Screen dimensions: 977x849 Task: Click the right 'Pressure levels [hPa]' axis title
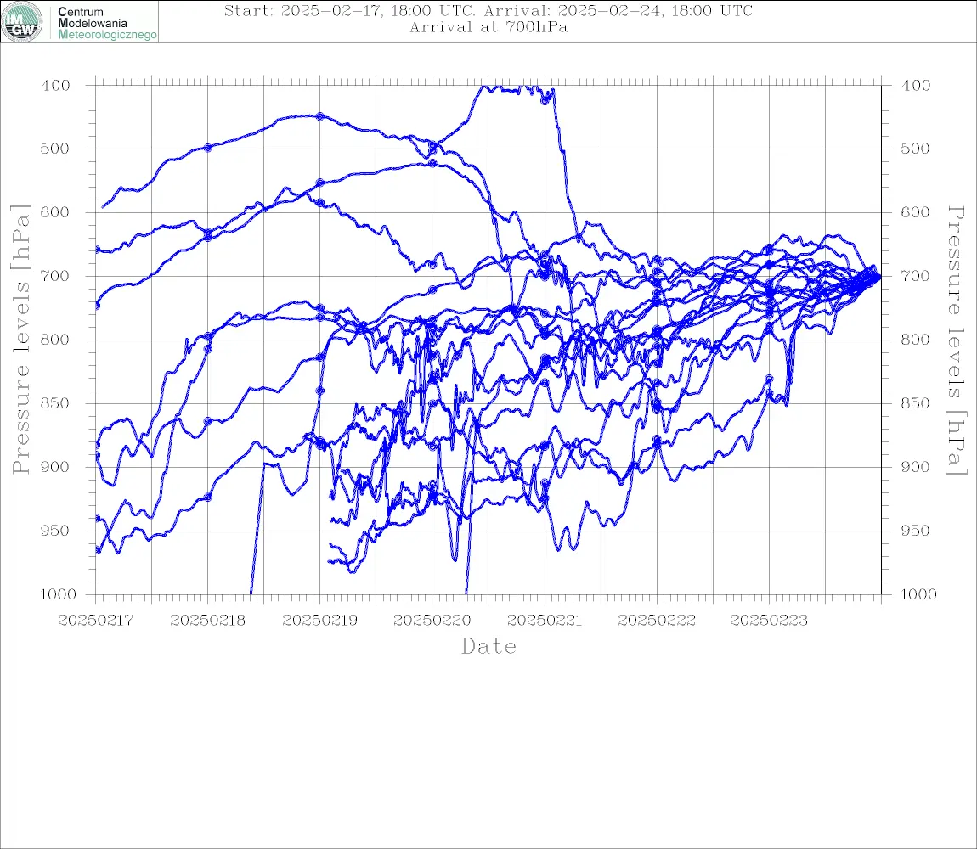point(956,340)
